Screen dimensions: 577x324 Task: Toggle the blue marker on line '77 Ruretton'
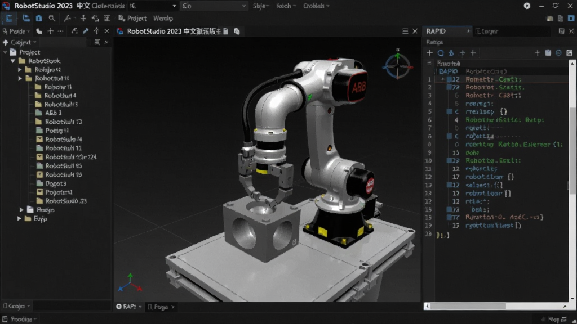[x=449, y=217]
